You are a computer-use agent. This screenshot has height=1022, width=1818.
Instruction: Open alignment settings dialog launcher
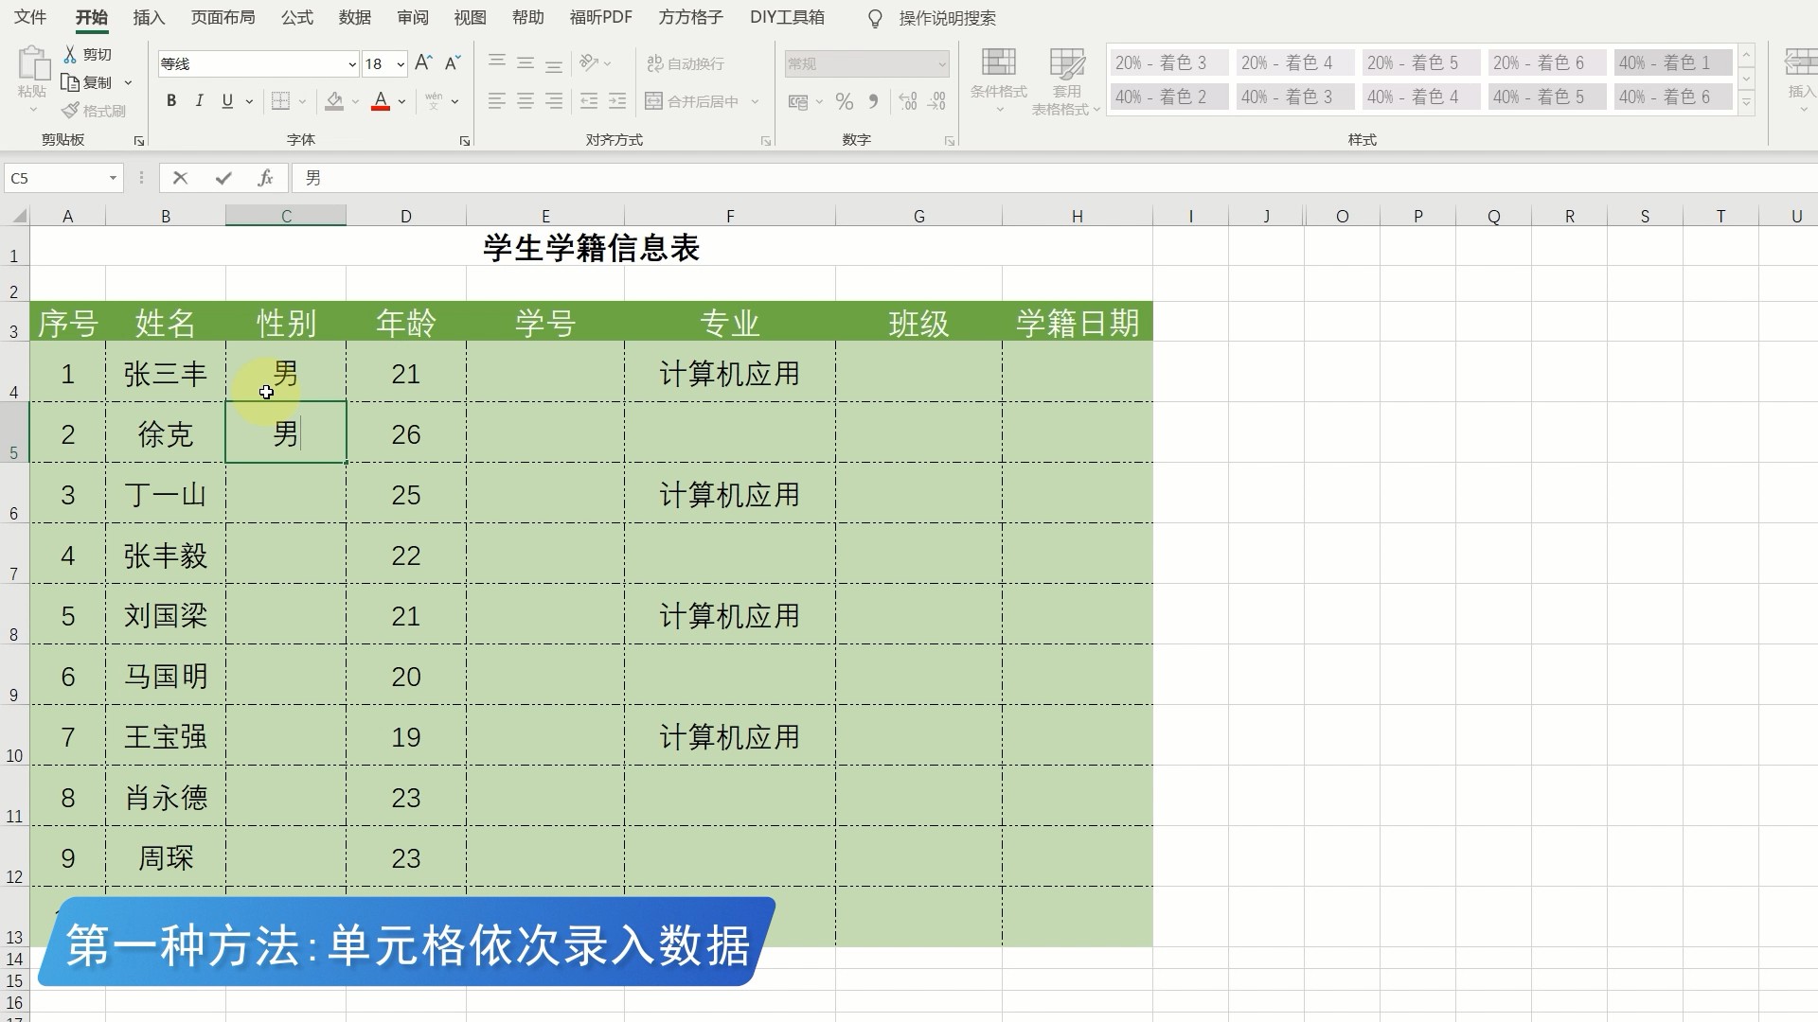point(765,141)
